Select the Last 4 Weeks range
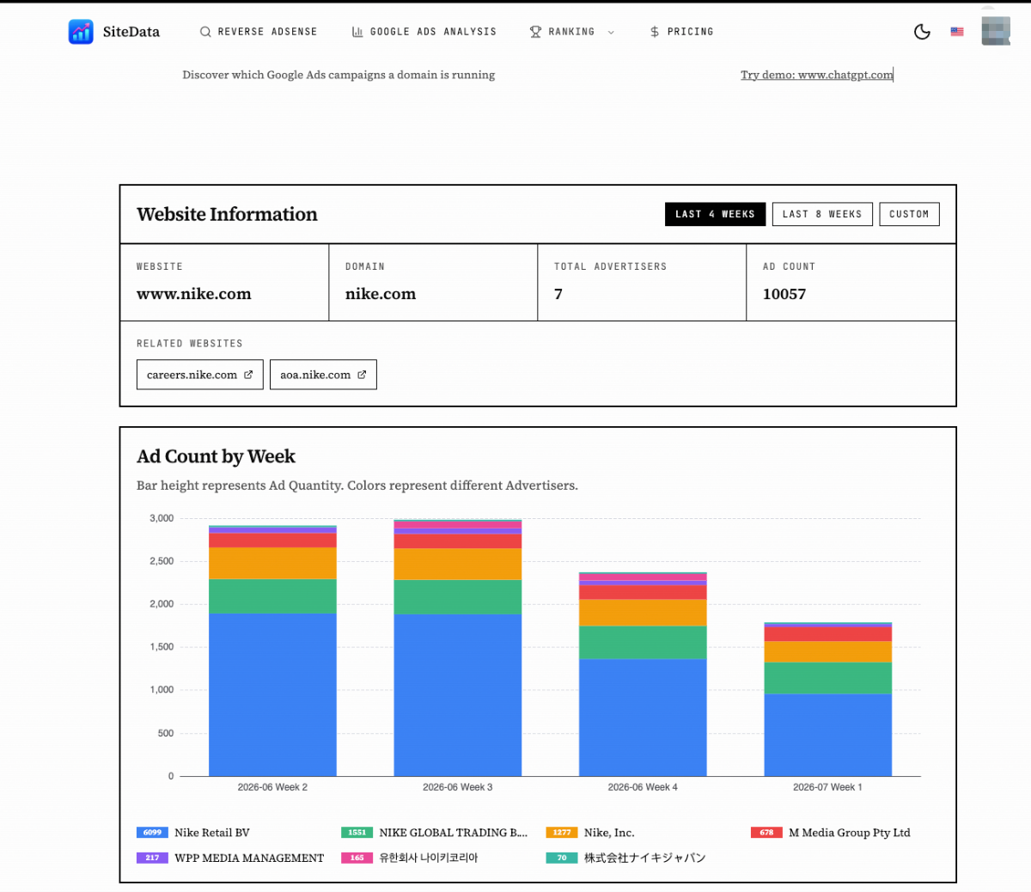Viewport: 1031px width, 892px height. (x=715, y=214)
